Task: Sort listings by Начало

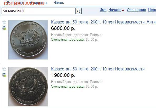Action: (115, 10)
